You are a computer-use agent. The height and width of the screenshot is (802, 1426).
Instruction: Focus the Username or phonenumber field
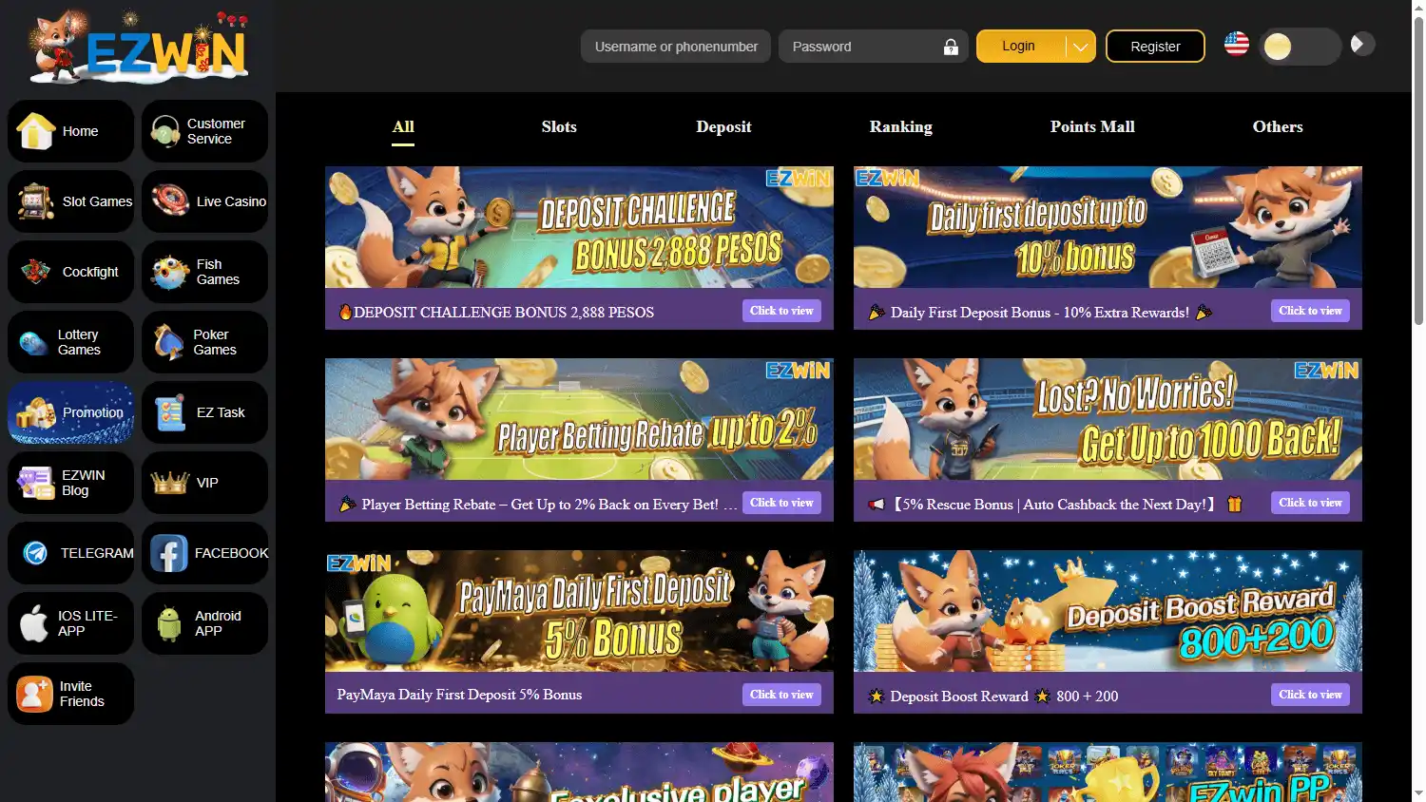pos(676,47)
